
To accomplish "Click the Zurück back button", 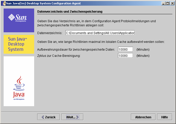I will coord(48,117).
